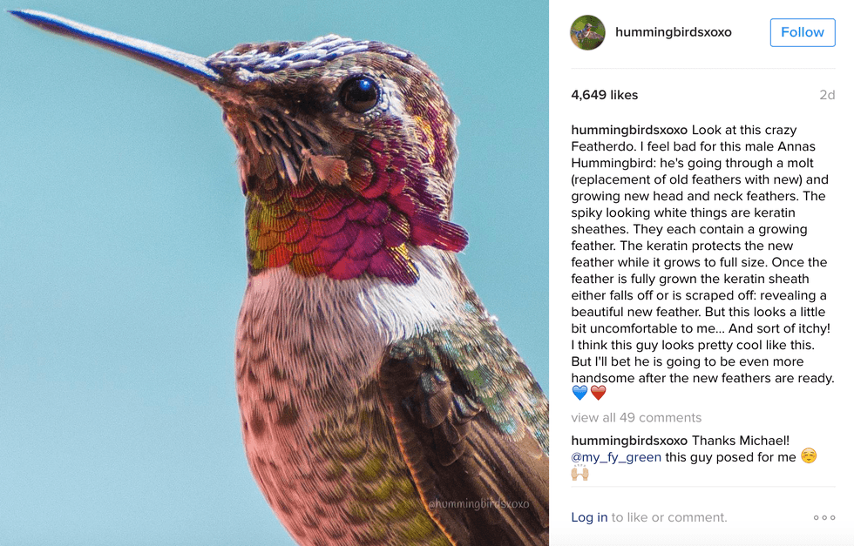
Task: Click the caption text about keratin sheathes
Action: pyautogui.click(x=688, y=221)
